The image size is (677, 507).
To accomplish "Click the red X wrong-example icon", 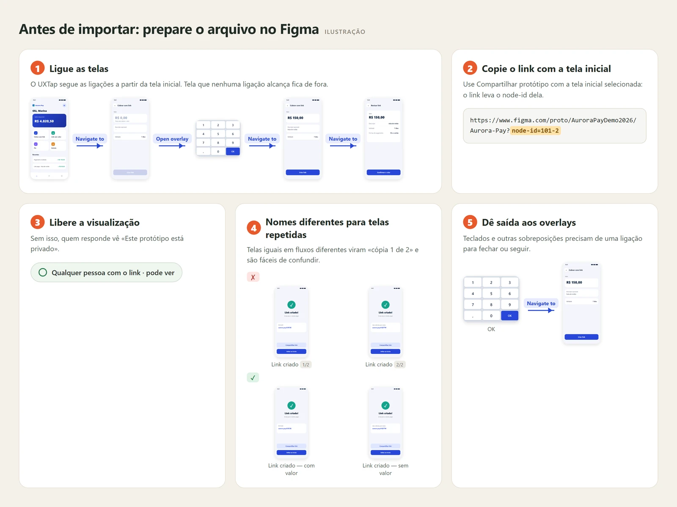I will click(253, 277).
